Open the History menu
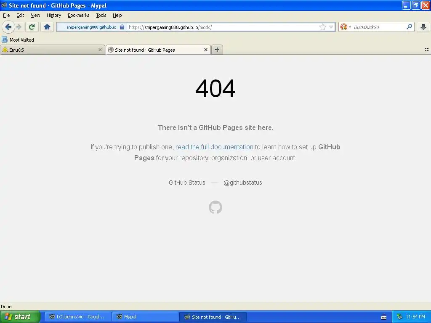This screenshot has height=323, width=431. point(54,16)
